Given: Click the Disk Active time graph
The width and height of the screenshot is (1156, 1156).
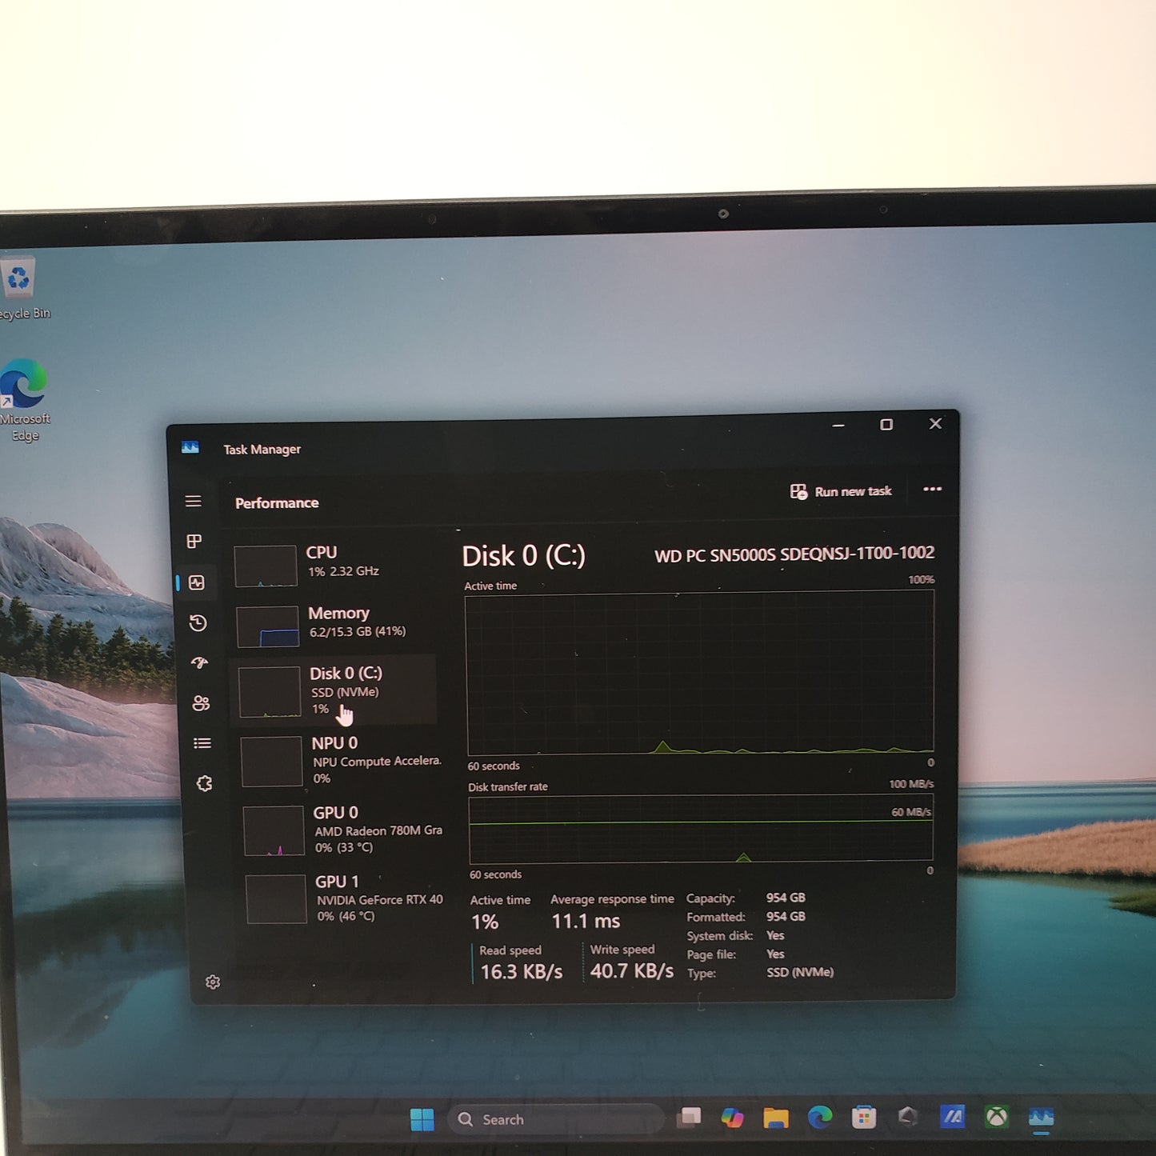Looking at the screenshot, I should pos(700,672).
